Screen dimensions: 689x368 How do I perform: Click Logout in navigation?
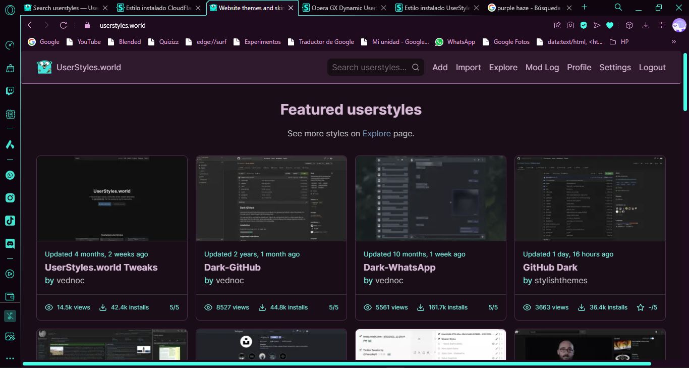tap(652, 67)
